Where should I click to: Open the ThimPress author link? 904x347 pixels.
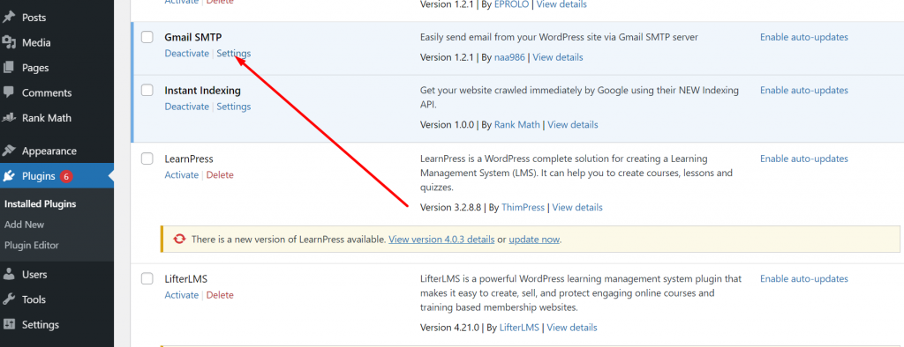click(x=523, y=207)
